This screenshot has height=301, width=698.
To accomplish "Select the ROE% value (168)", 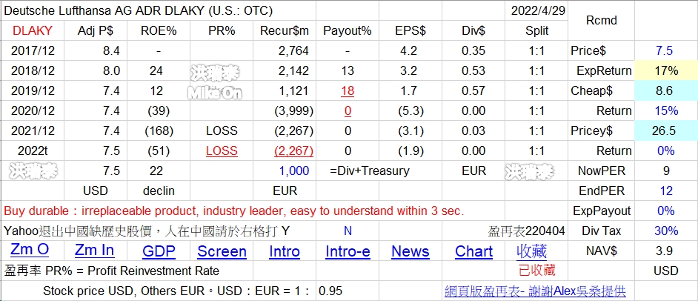I will click(159, 130).
